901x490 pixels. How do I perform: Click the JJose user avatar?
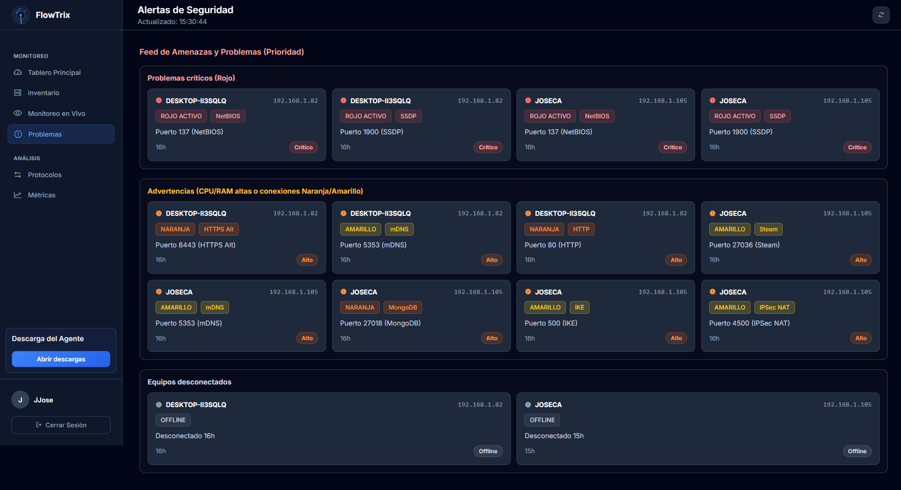point(20,400)
